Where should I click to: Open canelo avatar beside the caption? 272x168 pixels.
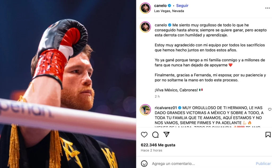coord(145,27)
